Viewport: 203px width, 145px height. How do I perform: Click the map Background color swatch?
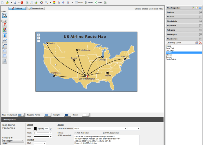coord(20,115)
